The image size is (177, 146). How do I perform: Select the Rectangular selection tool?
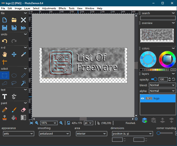click(5, 76)
